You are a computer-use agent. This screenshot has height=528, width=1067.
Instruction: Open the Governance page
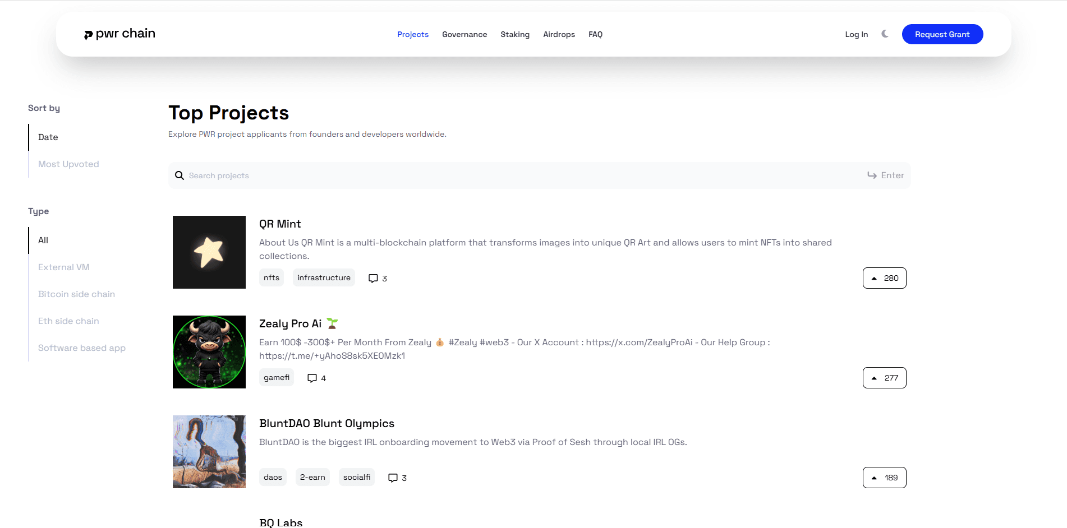(464, 34)
